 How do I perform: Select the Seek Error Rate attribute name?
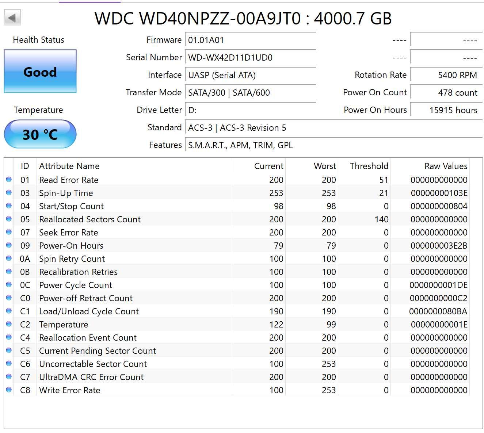tap(69, 233)
